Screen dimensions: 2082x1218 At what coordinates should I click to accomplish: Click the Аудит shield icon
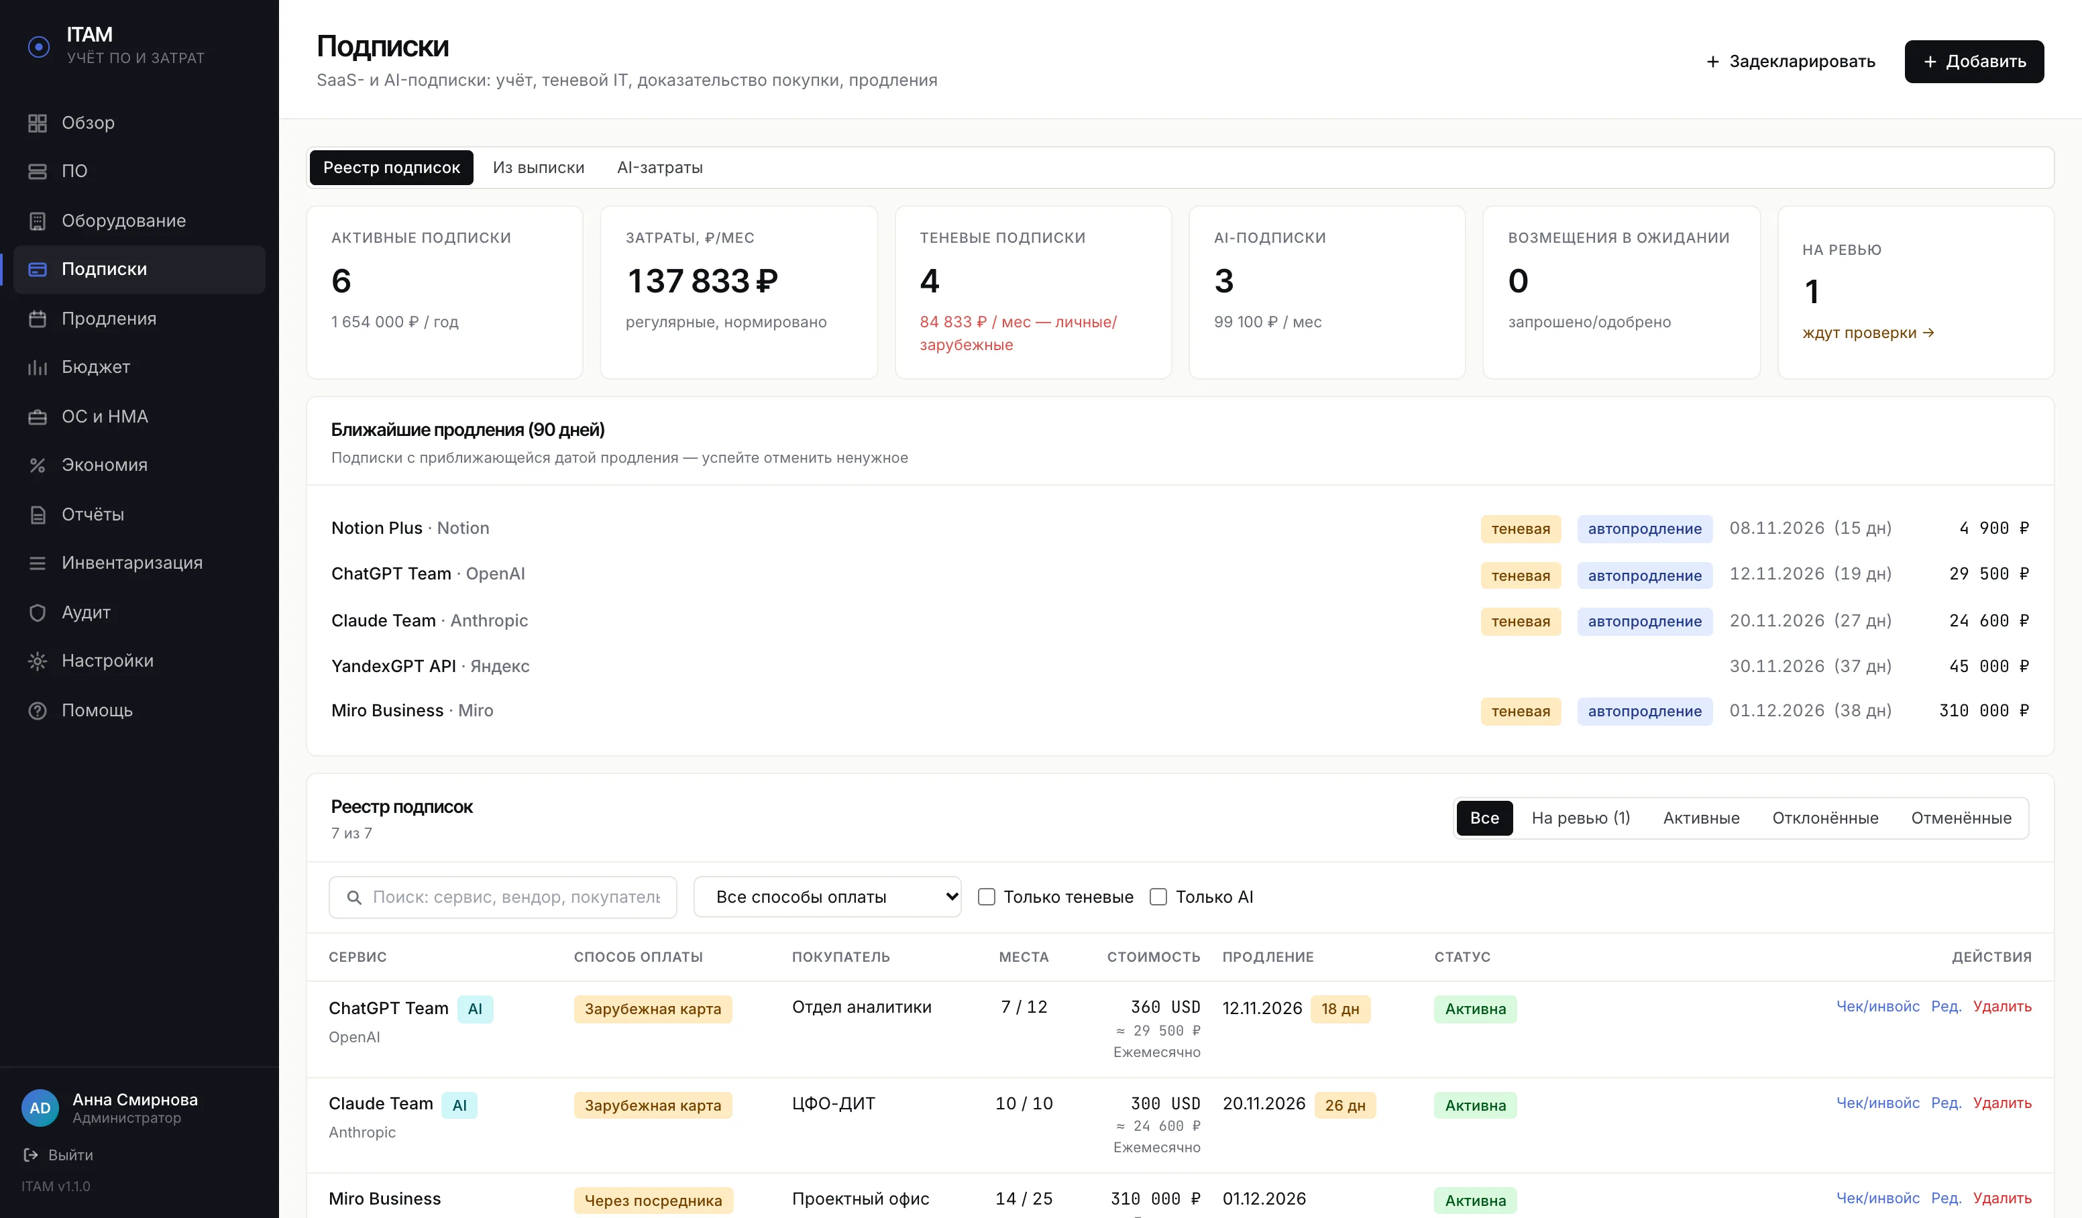37,612
